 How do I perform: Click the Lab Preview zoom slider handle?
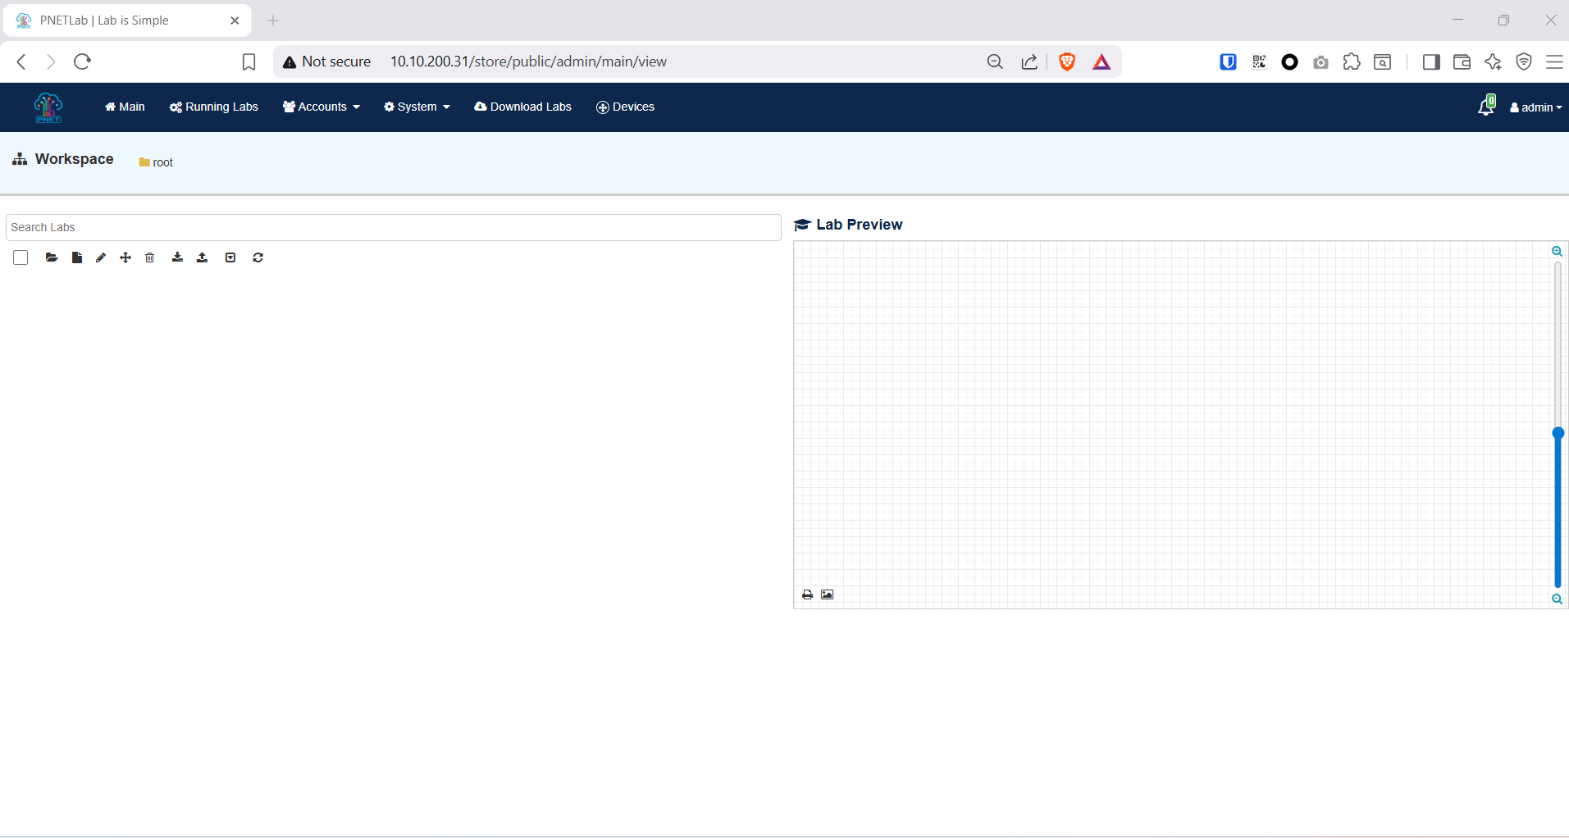pos(1558,433)
